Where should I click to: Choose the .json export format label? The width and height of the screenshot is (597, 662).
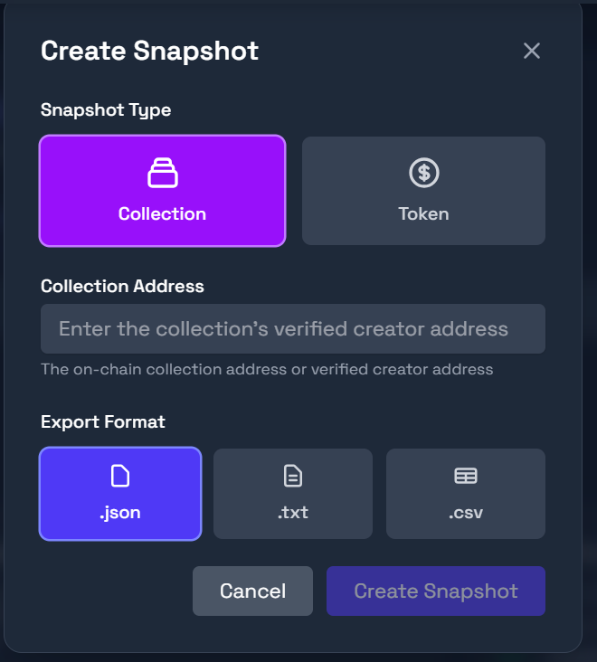120,513
